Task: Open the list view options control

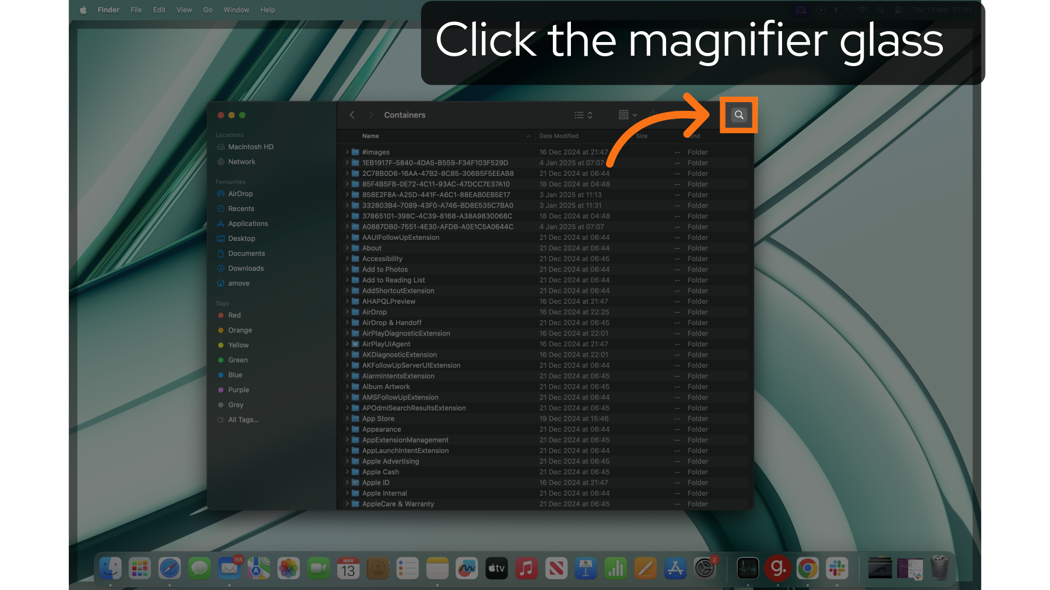Action: [583, 115]
